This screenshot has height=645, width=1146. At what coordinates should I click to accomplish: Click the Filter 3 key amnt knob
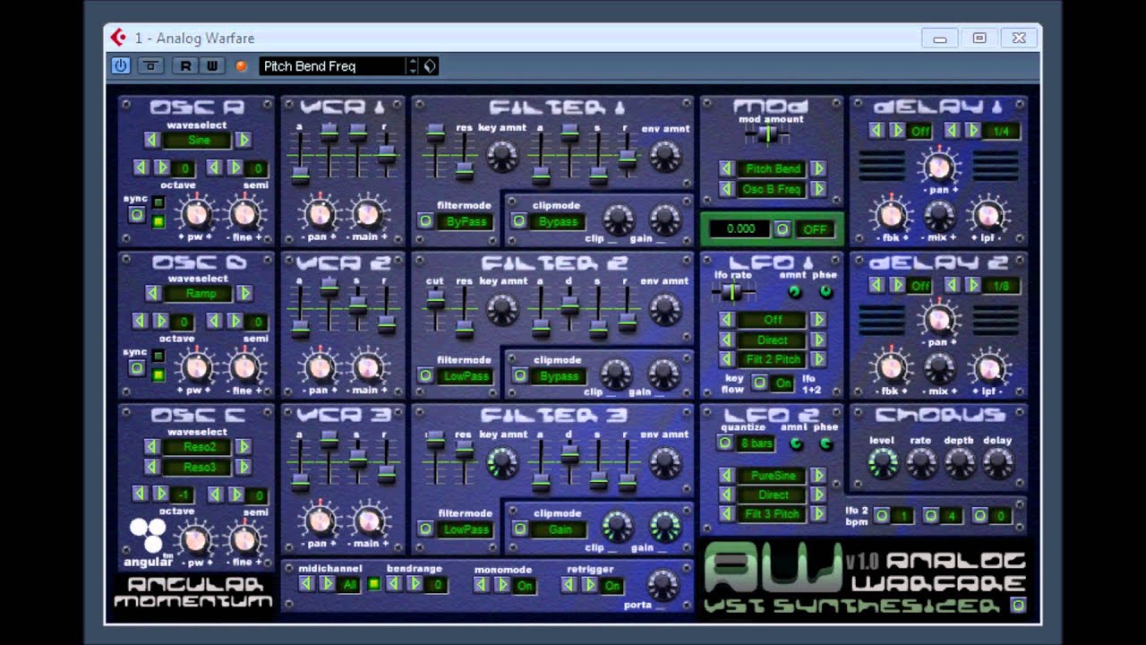(502, 462)
